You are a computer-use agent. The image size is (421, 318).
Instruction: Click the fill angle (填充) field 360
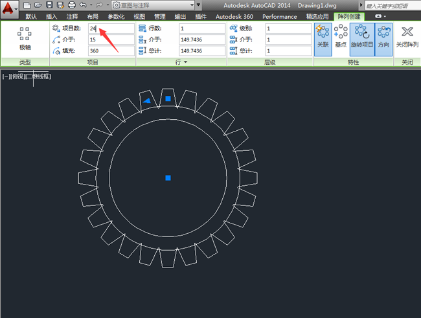[111, 51]
